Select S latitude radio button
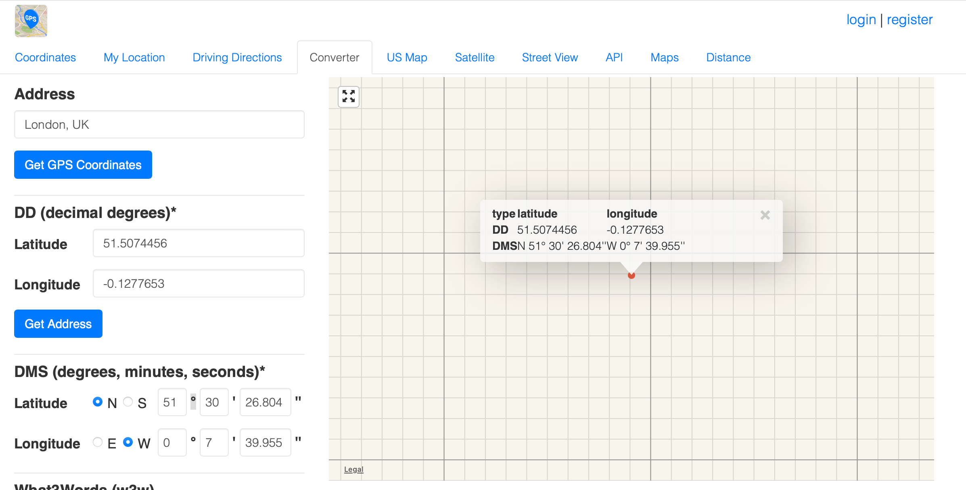 [128, 402]
